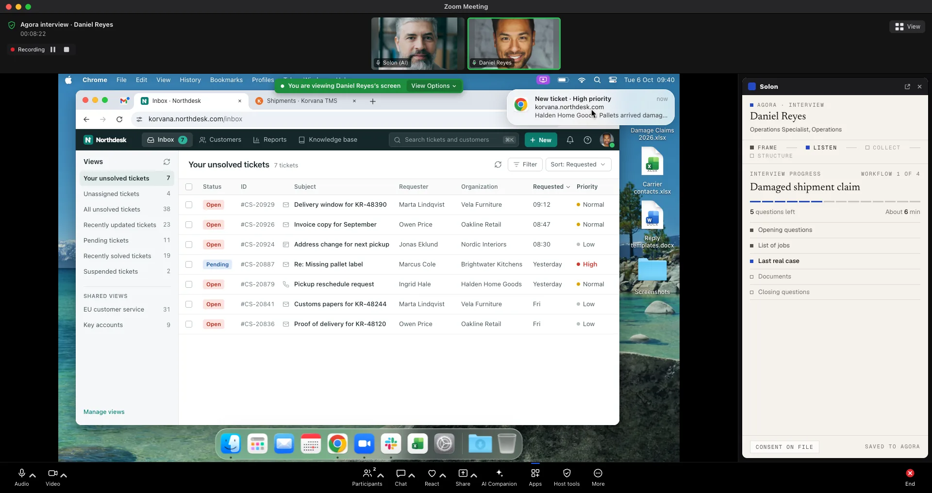Pause the Zoom recording

(x=53, y=49)
